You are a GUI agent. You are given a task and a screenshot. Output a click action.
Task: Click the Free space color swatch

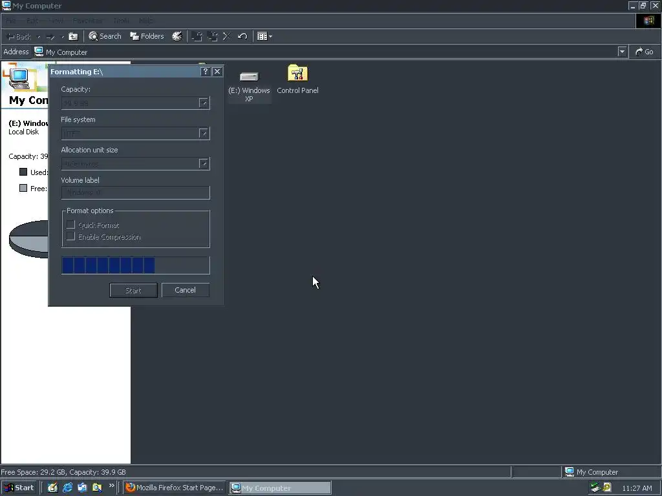(x=23, y=188)
